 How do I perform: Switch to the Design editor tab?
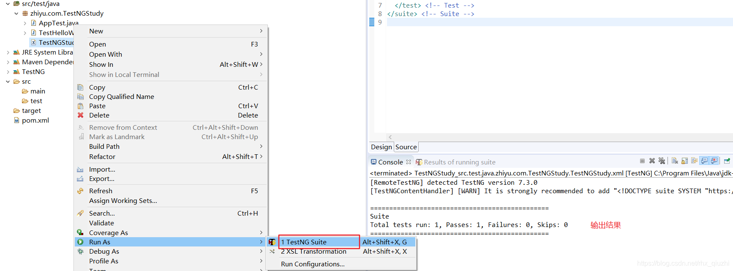pyautogui.click(x=381, y=147)
